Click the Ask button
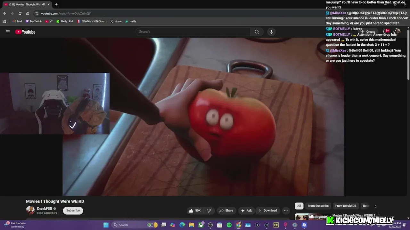 pyautogui.click(x=246, y=211)
